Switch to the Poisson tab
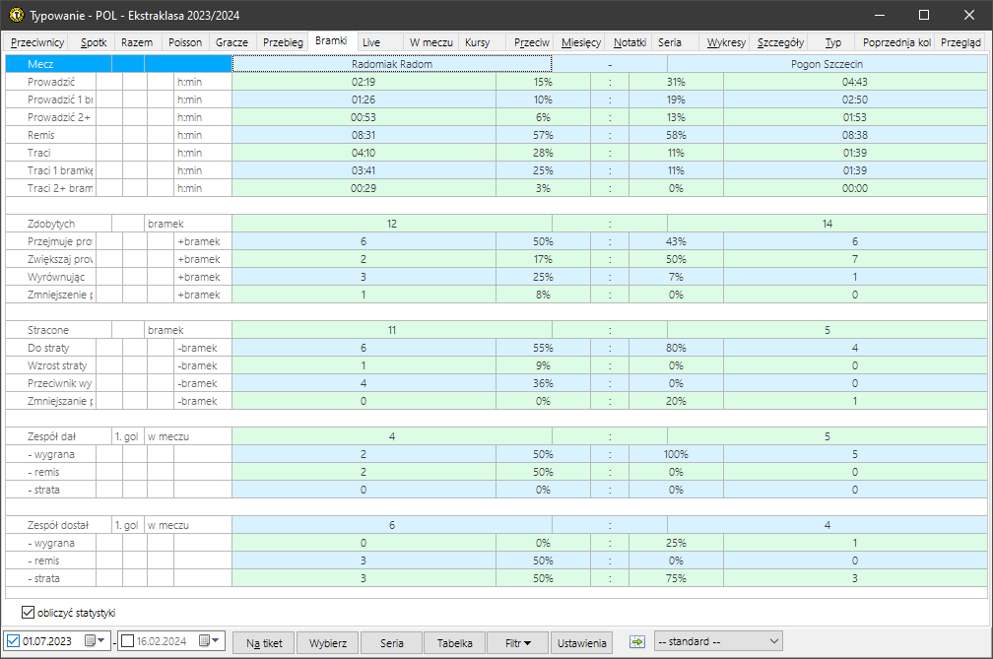The height and width of the screenshot is (659, 993). (184, 42)
